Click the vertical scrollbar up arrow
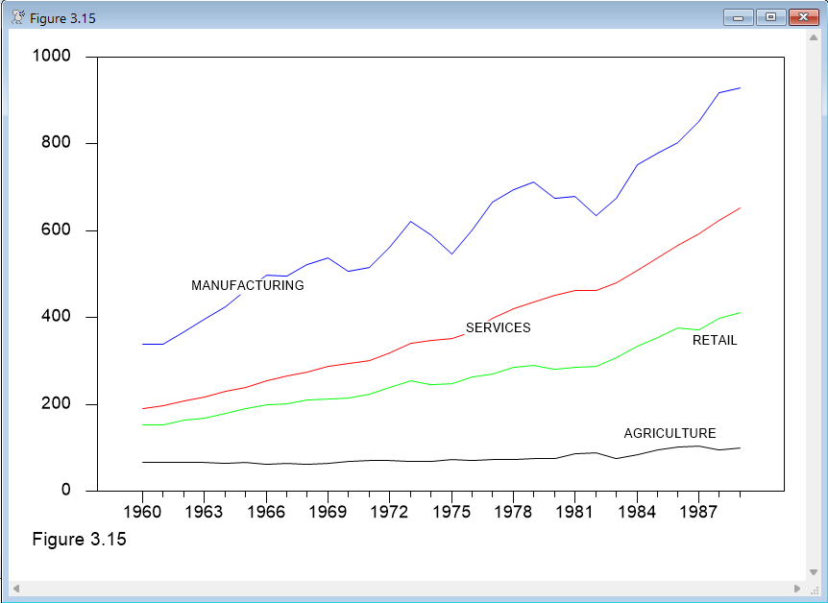The height and width of the screenshot is (603, 828). (813, 38)
